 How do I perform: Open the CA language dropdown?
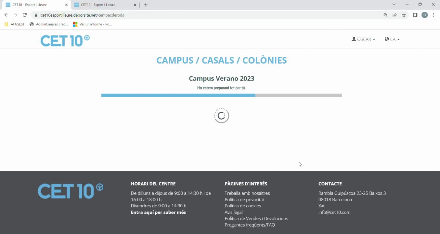tap(392, 39)
